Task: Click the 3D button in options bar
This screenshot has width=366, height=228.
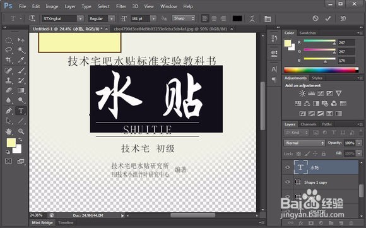Action: [343, 18]
